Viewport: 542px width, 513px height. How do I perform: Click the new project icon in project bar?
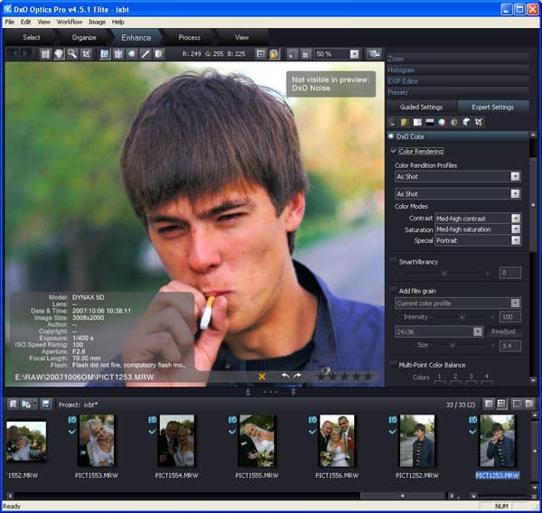(14, 404)
